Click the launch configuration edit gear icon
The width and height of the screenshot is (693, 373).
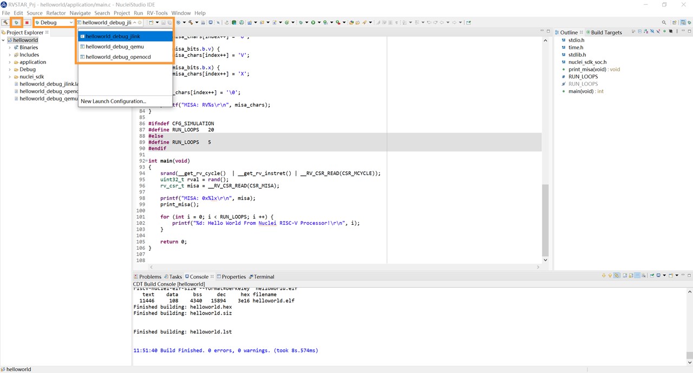pos(140,22)
